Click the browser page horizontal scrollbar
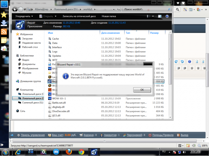This screenshot has width=209, height=156. point(104,141)
